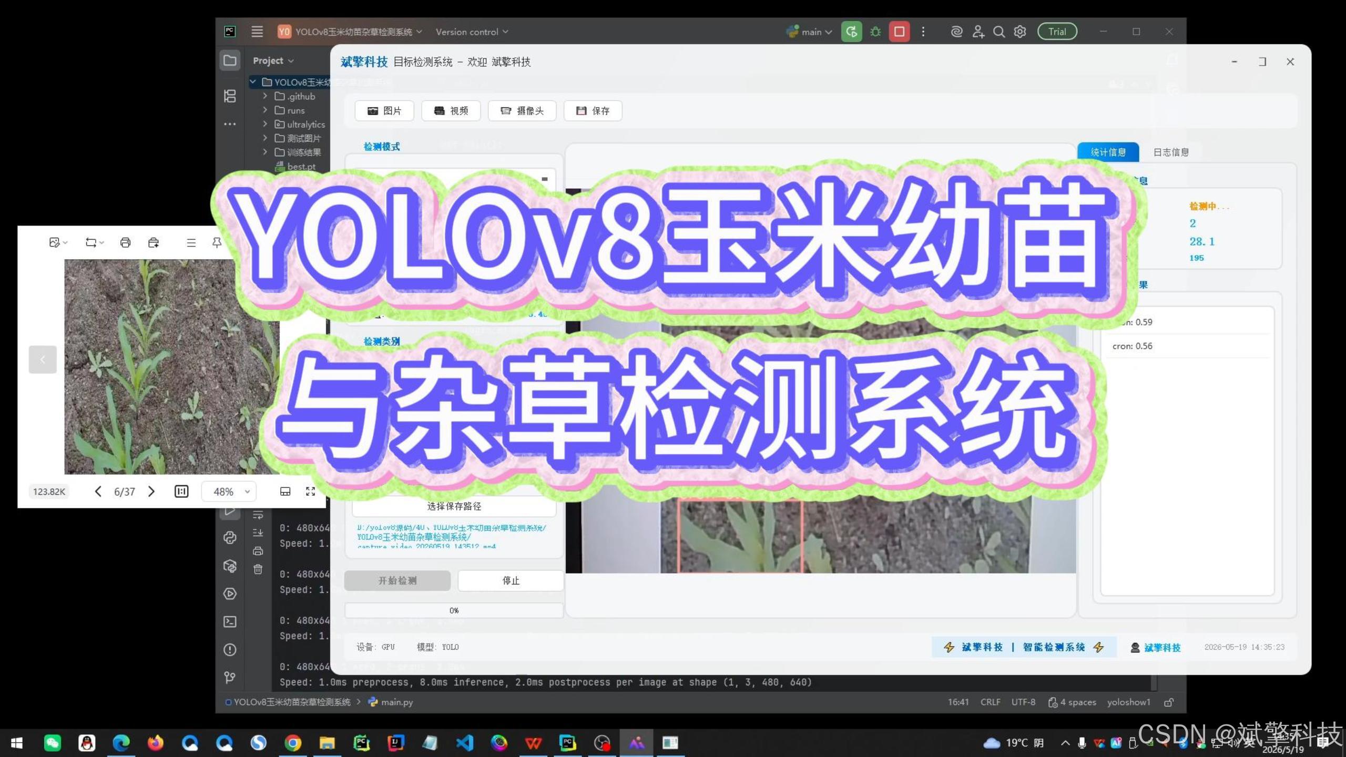Screen dimensions: 1346x757
Task: Open image edit tool dropdown in viewer
Action: click(x=58, y=242)
